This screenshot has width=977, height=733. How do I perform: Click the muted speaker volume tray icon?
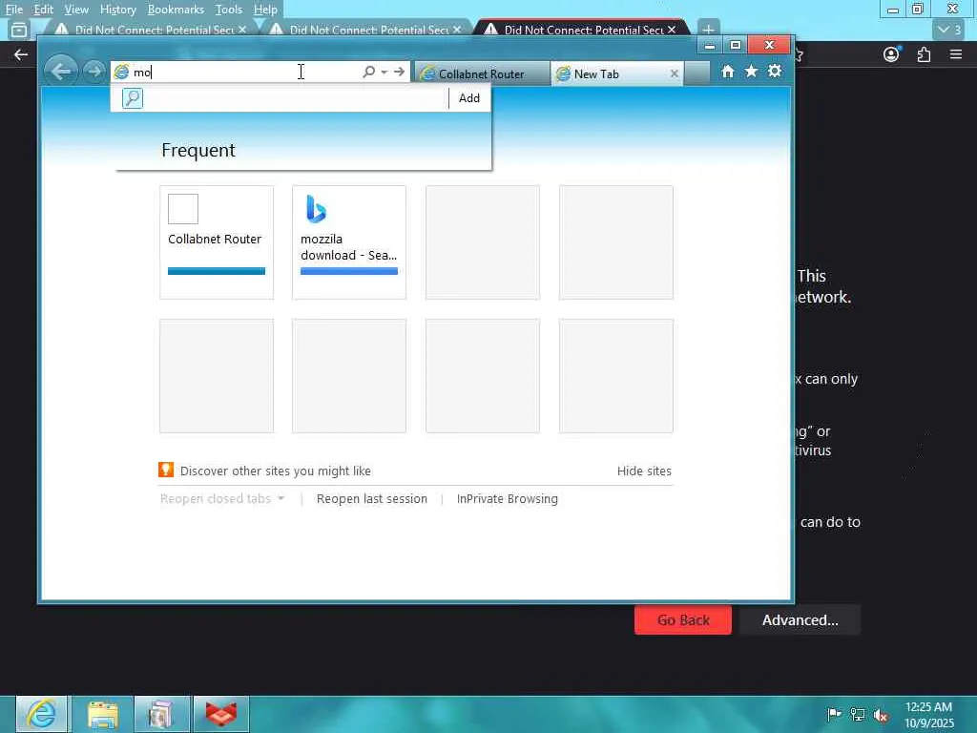881,715
